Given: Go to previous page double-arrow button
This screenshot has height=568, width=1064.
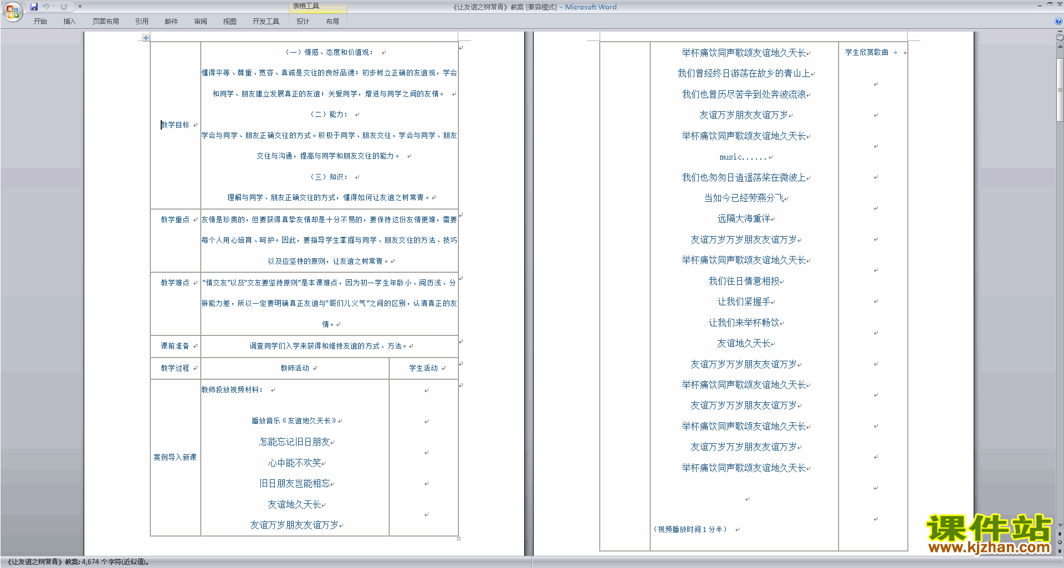Looking at the screenshot, I should coord(1060,534).
